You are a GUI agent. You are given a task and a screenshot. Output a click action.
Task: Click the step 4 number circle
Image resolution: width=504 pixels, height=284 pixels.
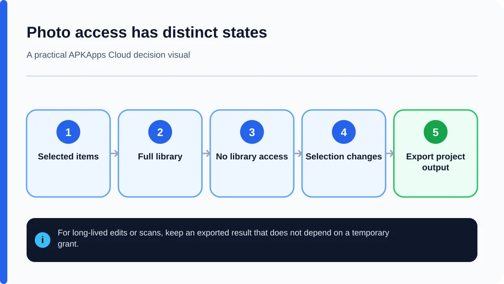click(344, 132)
